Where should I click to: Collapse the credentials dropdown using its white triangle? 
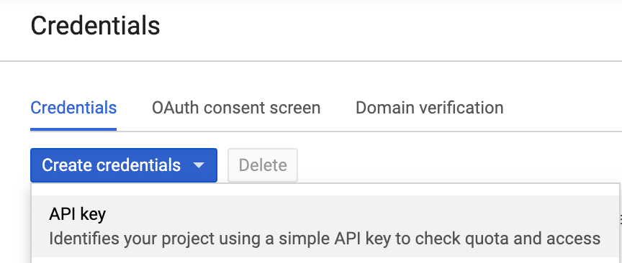tap(199, 165)
